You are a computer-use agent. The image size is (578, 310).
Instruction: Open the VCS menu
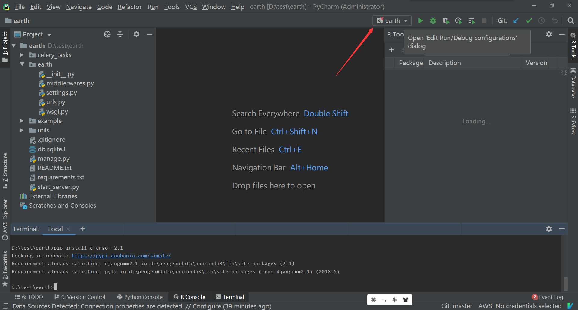[x=191, y=7]
